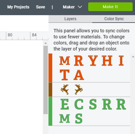Click Save in the top bar

40,7
